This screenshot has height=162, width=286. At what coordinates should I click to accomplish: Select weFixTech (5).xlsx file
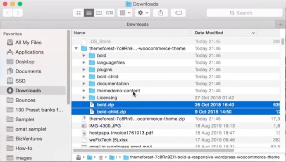click(x=176, y=140)
